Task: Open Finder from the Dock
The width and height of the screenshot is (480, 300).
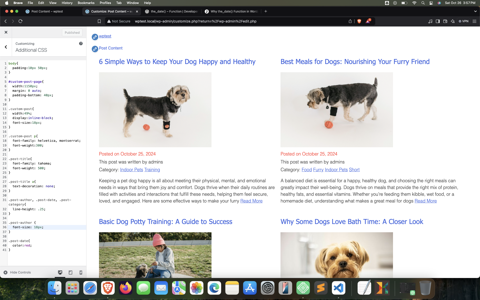Action: 54,288
